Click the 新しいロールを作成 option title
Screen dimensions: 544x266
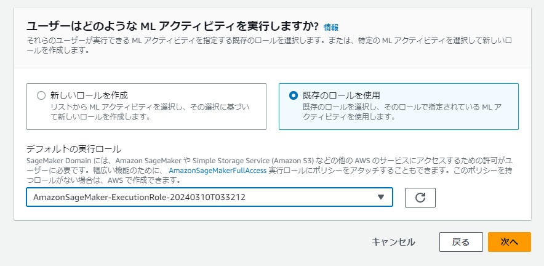[x=89, y=95]
